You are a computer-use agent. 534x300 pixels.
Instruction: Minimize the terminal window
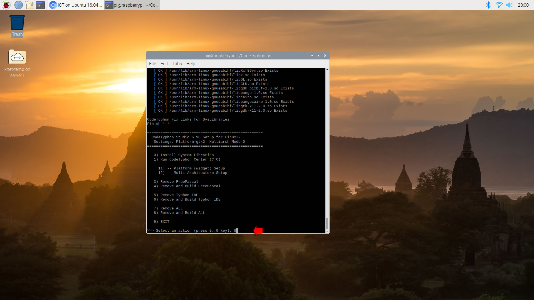tap(312, 56)
